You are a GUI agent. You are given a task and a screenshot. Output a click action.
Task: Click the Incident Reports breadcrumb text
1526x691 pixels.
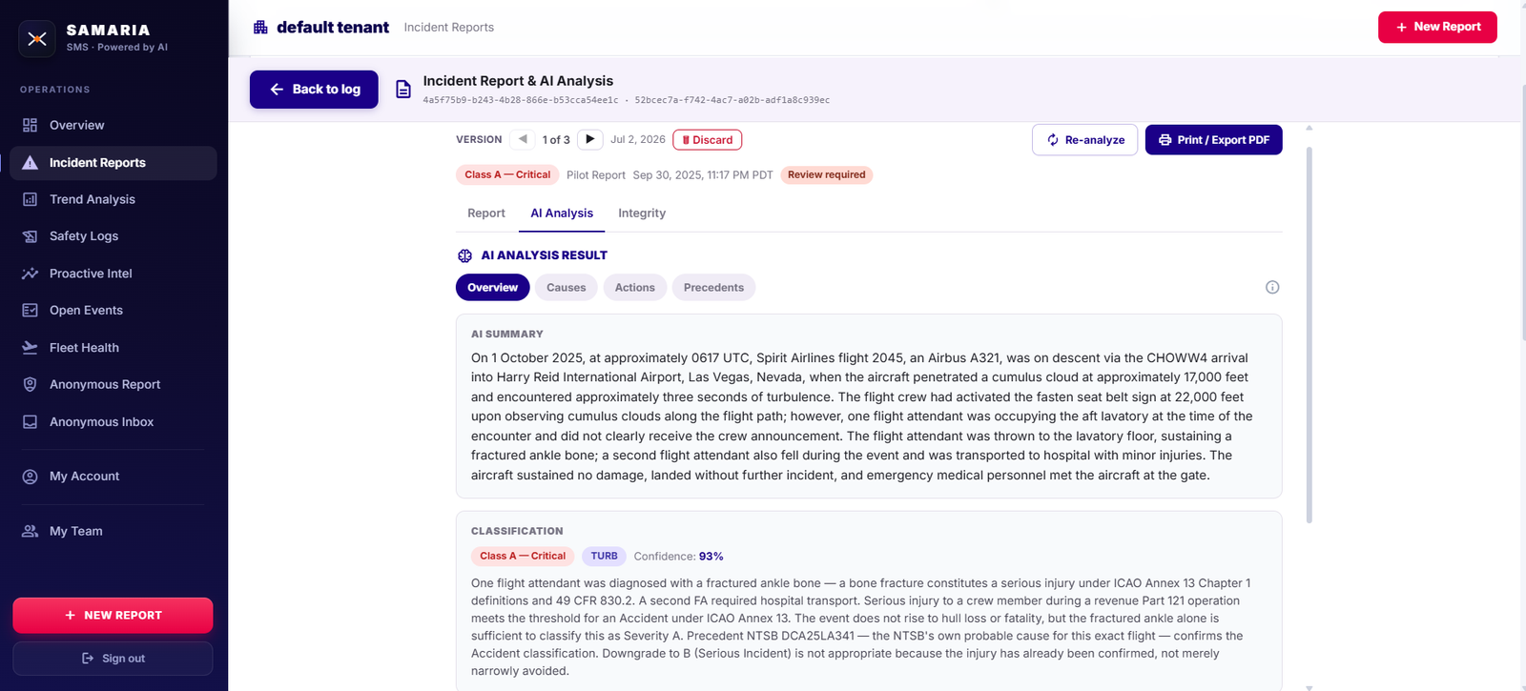click(x=449, y=28)
